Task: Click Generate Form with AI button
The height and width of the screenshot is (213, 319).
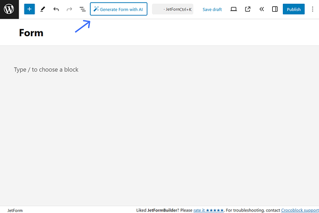Action: [119, 9]
